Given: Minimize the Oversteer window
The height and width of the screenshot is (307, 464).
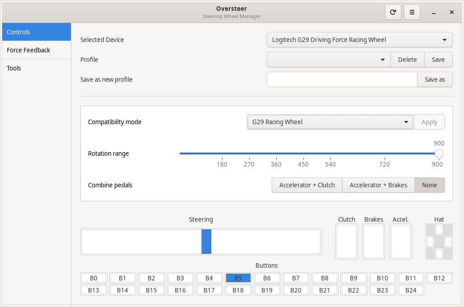Looking at the screenshot, I should [433, 13].
